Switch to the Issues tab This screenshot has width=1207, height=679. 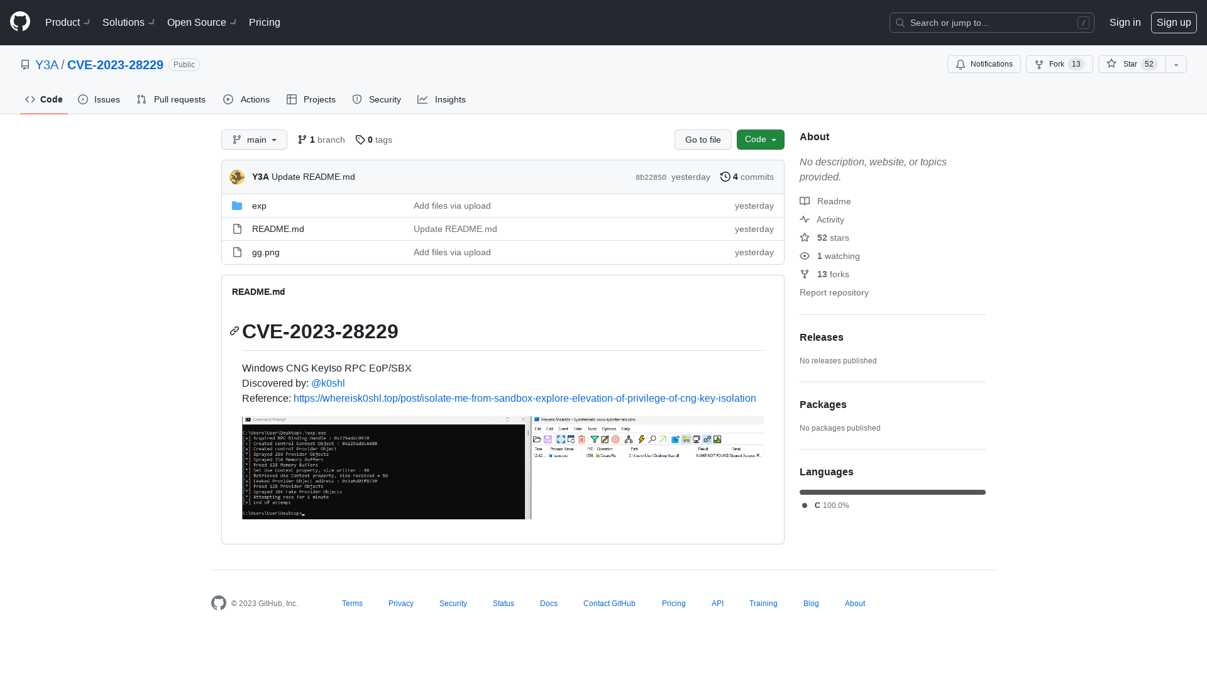[99, 99]
